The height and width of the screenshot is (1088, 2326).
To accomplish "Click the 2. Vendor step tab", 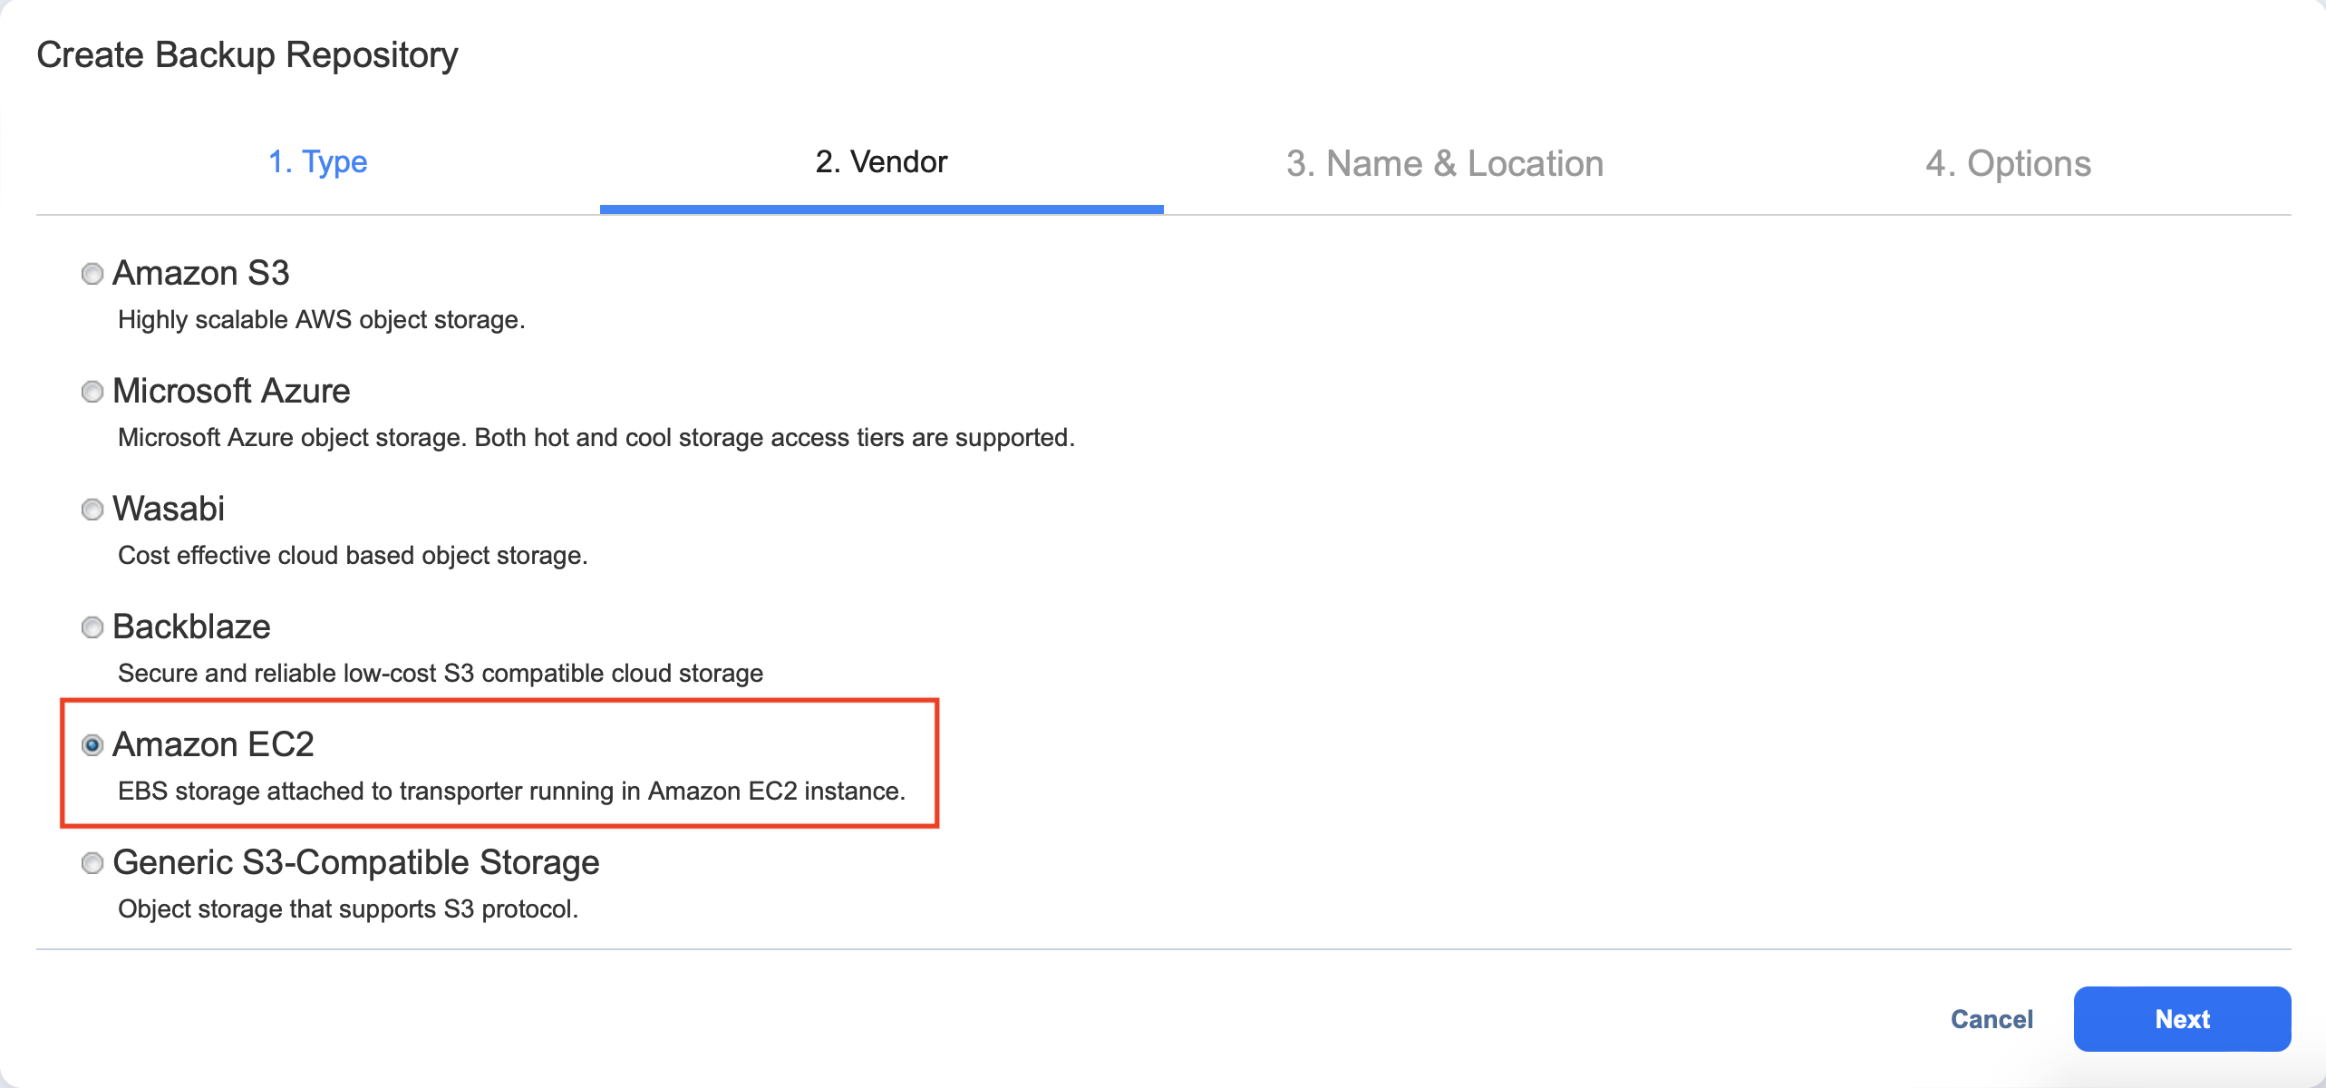I will pyautogui.click(x=881, y=162).
